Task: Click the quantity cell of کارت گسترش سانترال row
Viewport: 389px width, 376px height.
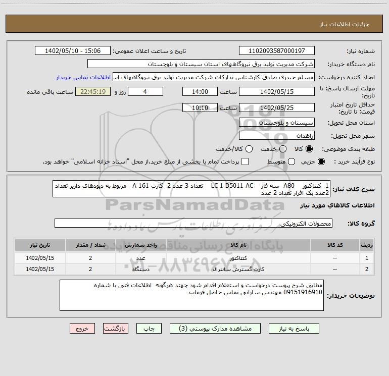Action: [90, 269]
